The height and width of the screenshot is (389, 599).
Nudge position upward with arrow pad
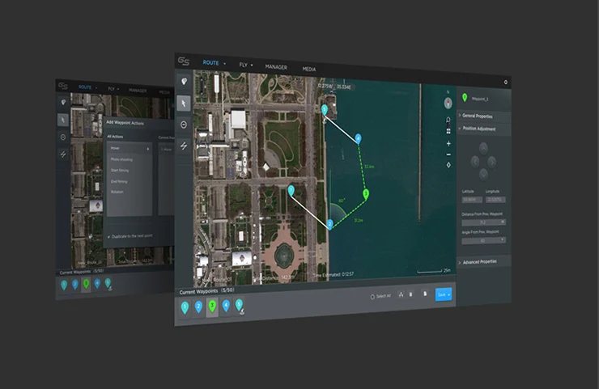coord(483,149)
